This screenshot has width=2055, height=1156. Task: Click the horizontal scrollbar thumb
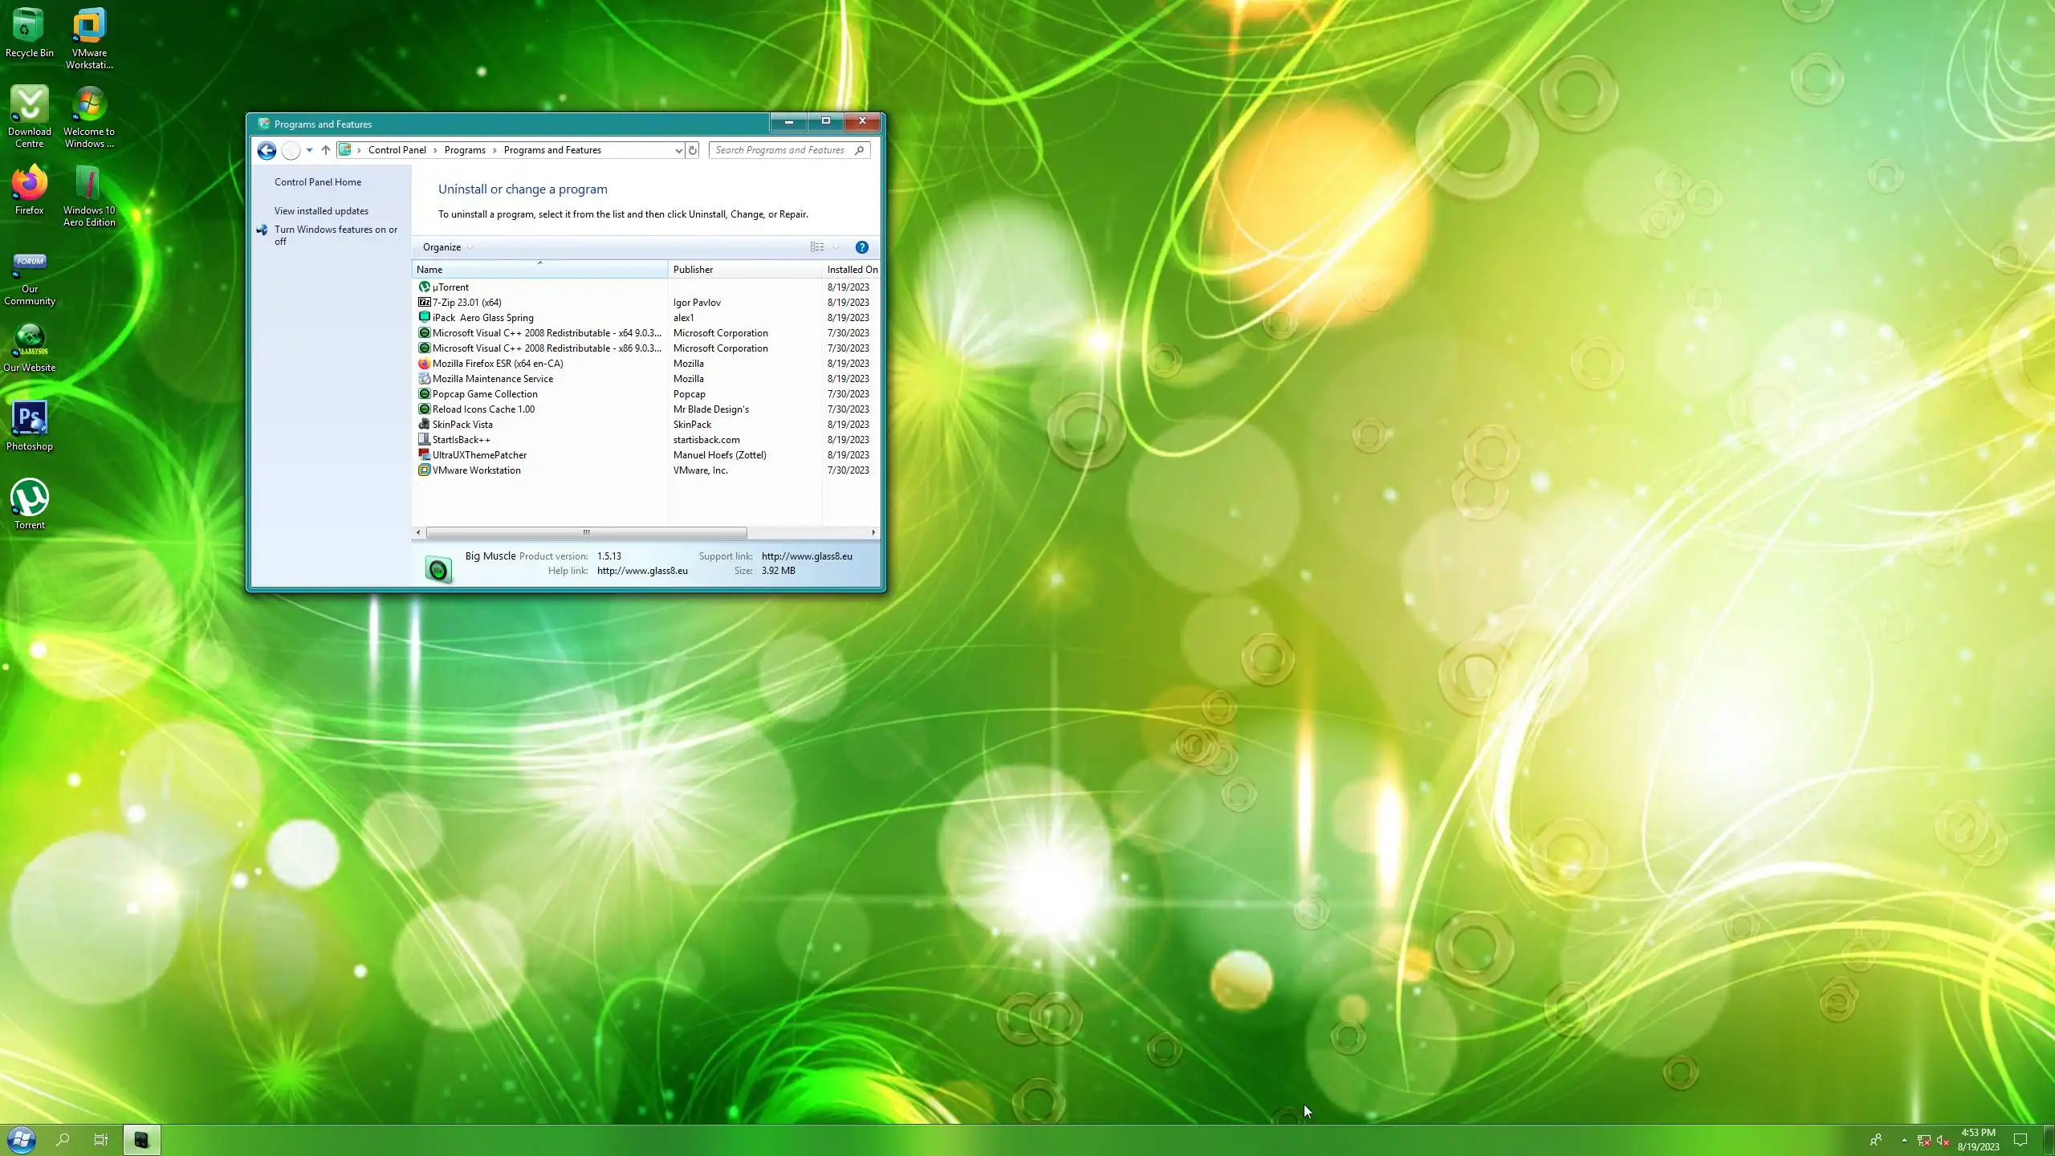pyautogui.click(x=586, y=532)
